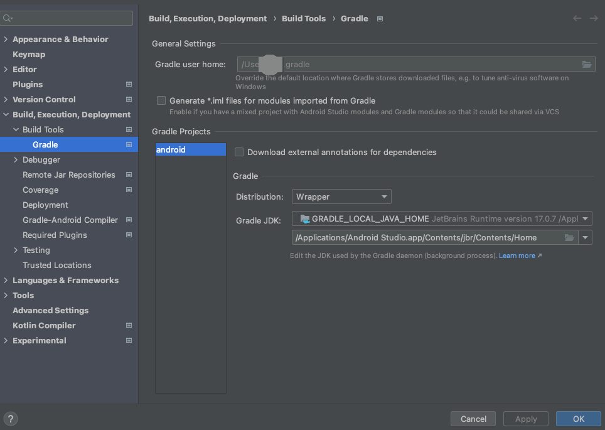The width and height of the screenshot is (605, 430).
Task: Open Gradle-Android Compiler settings
Action: (x=70, y=220)
